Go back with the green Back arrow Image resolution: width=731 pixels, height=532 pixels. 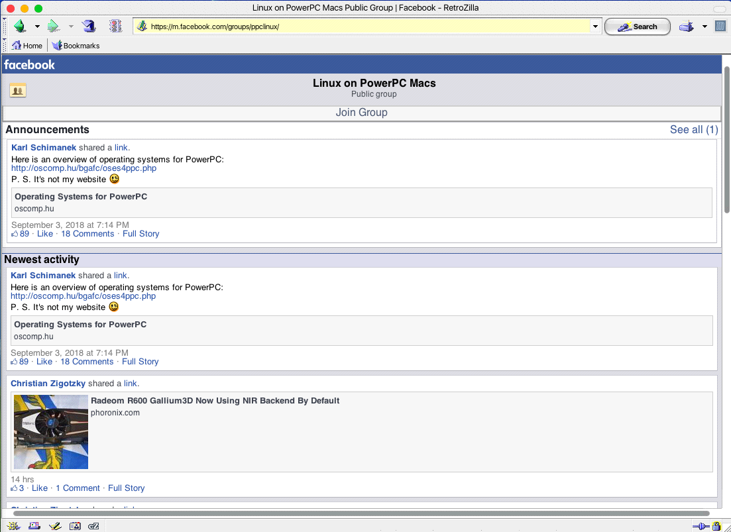(x=20, y=26)
